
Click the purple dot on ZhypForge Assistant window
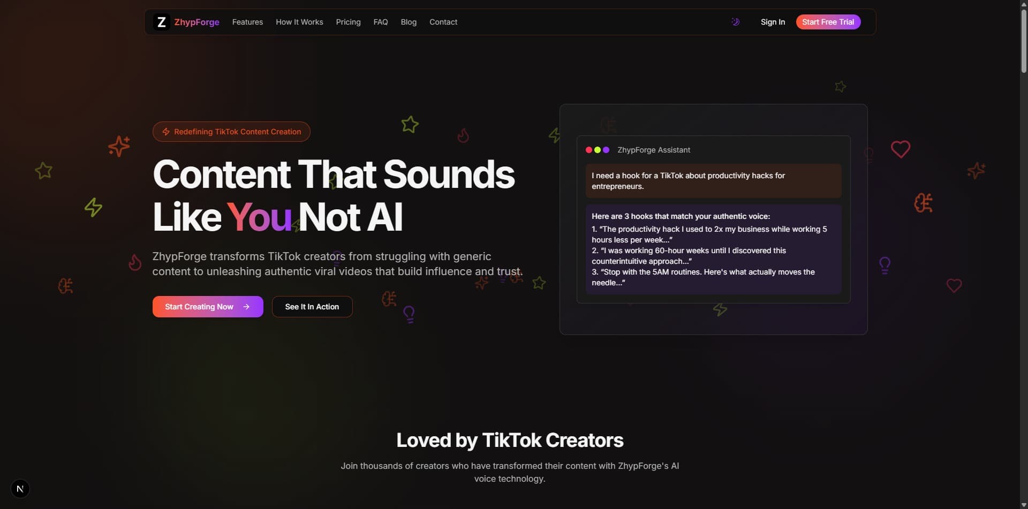click(x=606, y=150)
